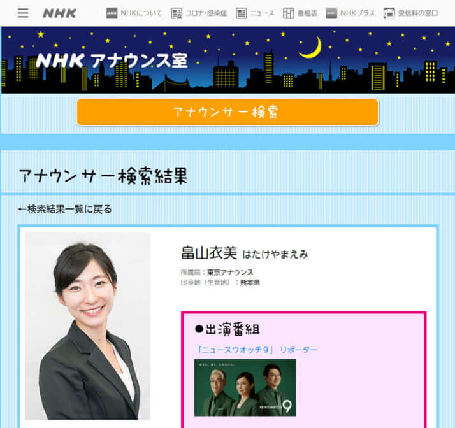The width and height of the screenshot is (455, 428).
Task: Open コロナ・感染症 menu text
Action: (x=206, y=13)
